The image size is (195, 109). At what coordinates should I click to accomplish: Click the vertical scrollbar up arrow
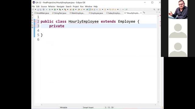[x=158, y=16]
